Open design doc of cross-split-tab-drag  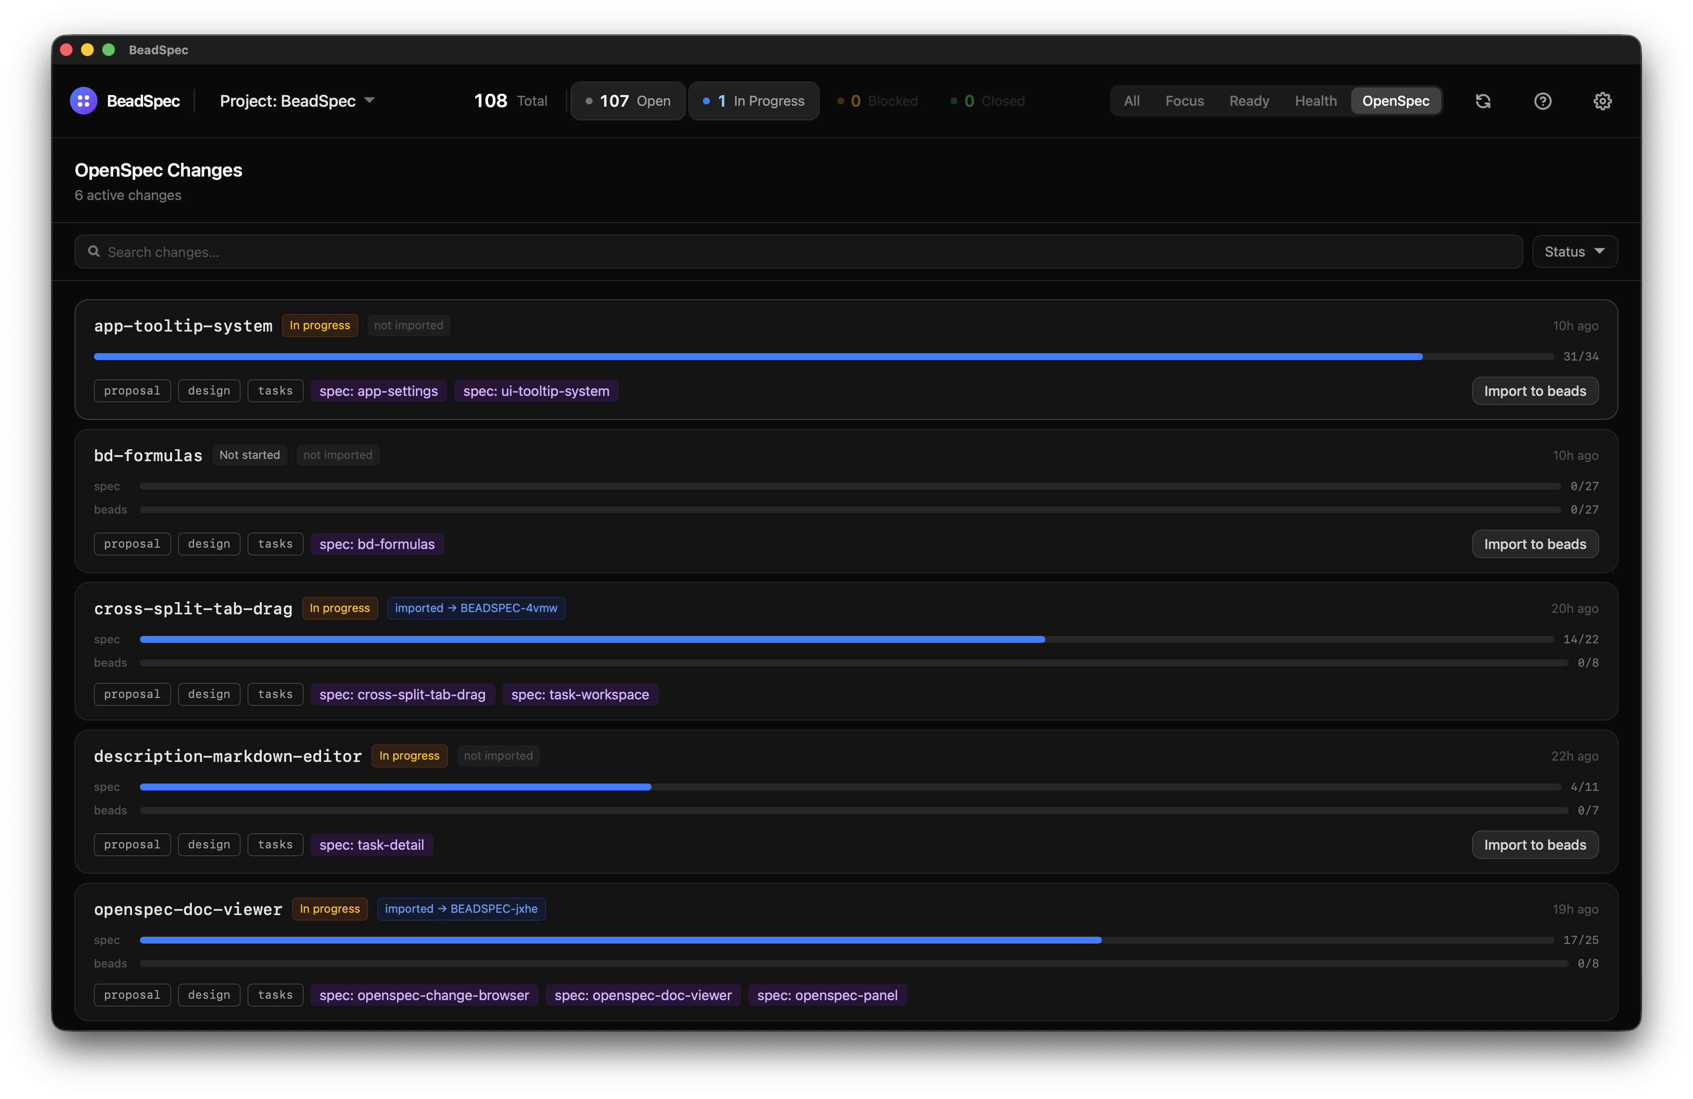[209, 694]
